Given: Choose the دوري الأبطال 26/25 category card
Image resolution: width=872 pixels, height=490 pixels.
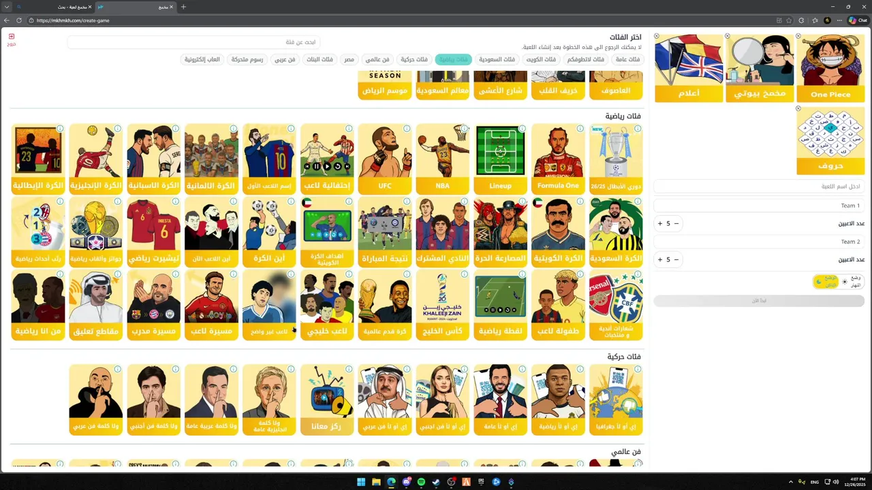Looking at the screenshot, I should click(x=616, y=159).
